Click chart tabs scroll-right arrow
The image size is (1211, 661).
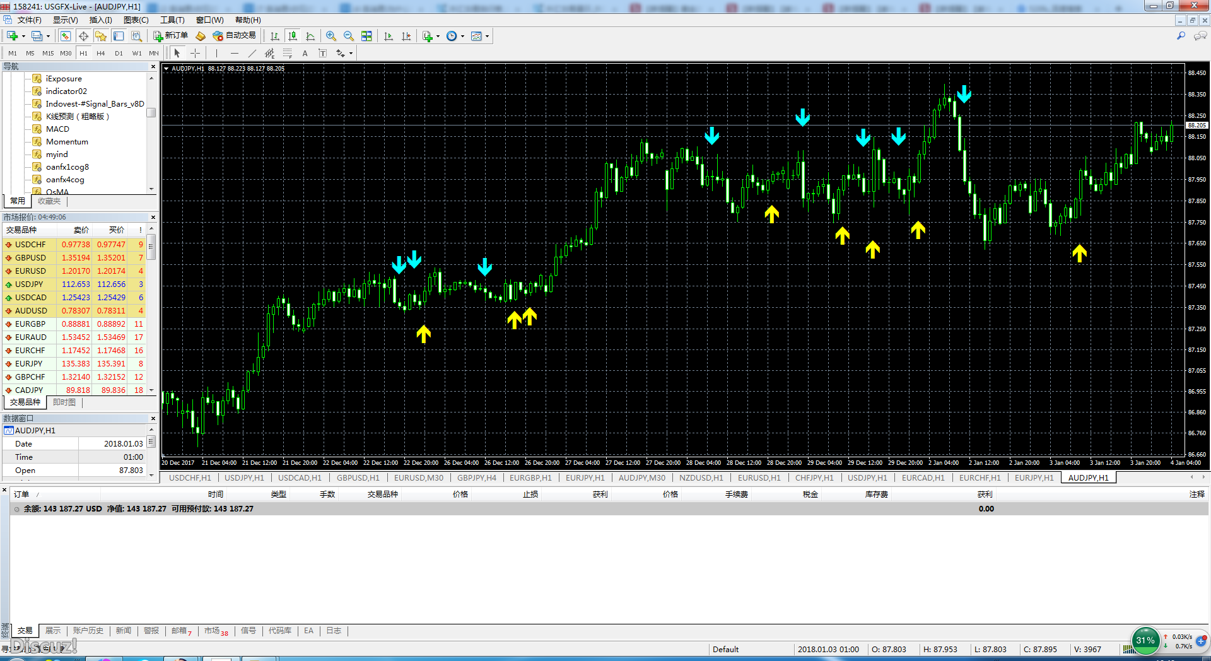(1203, 477)
